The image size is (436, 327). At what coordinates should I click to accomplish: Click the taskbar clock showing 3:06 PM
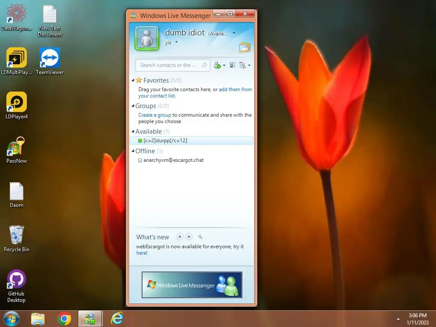click(x=418, y=319)
